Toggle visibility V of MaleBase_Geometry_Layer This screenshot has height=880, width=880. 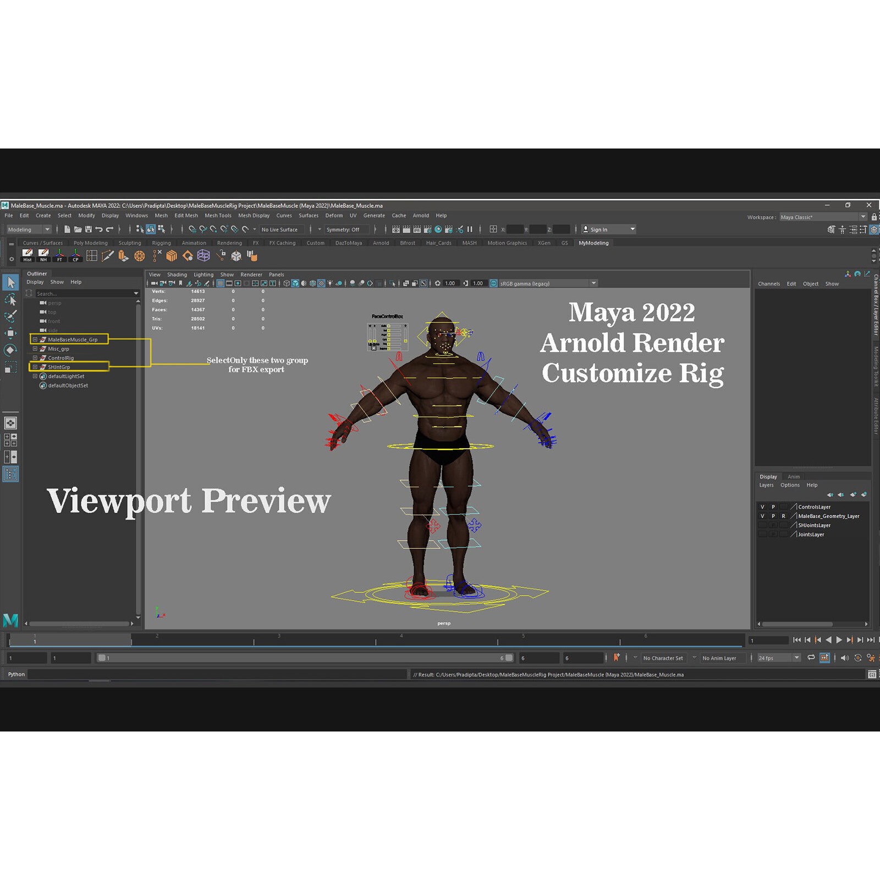(762, 516)
